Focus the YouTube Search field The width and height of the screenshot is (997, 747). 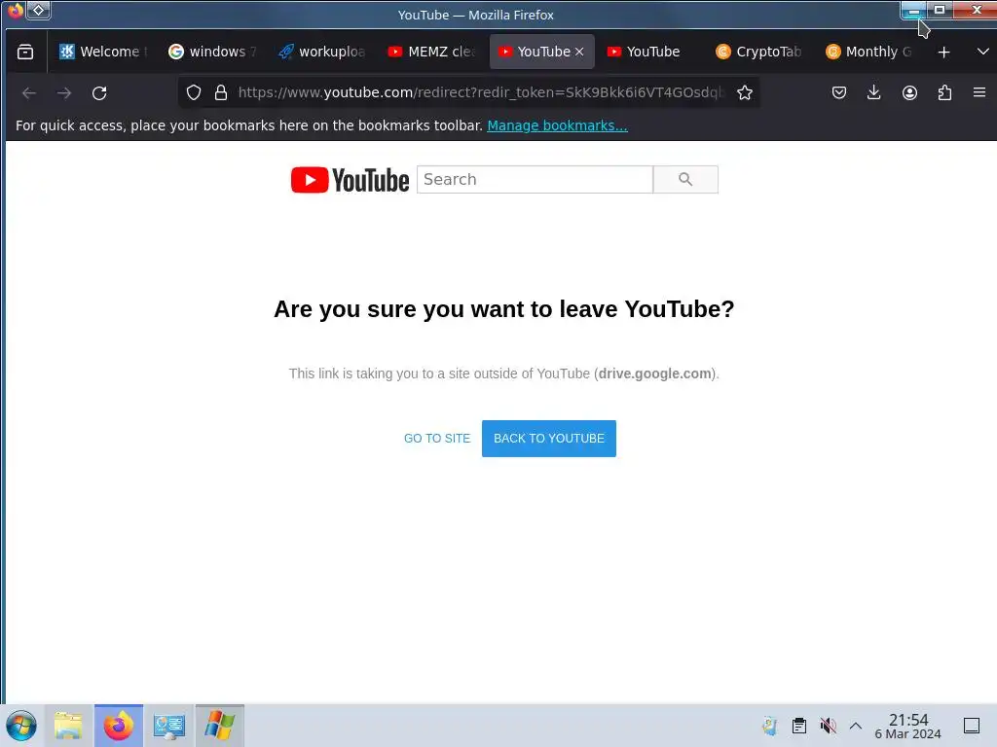pyautogui.click(x=535, y=180)
